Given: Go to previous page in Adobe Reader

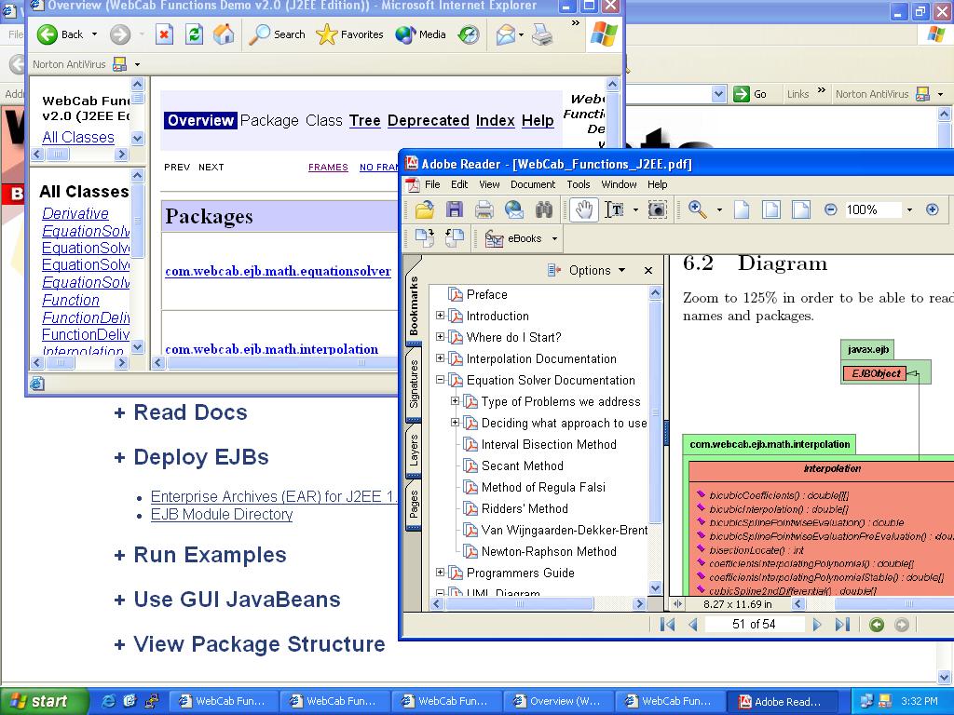Looking at the screenshot, I should [x=693, y=625].
